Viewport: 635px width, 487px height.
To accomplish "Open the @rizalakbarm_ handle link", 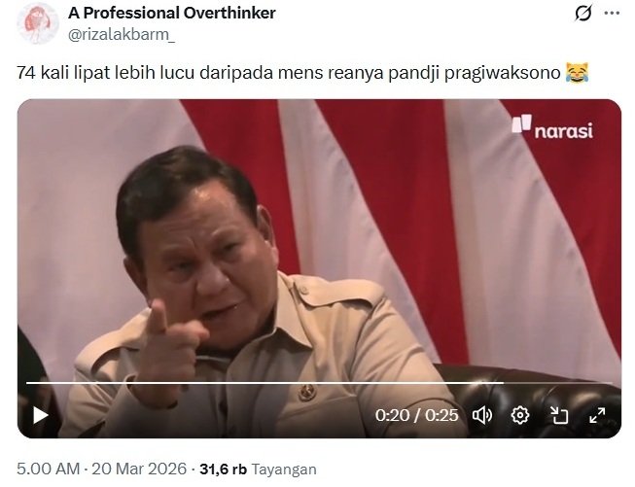I will tap(122, 35).
